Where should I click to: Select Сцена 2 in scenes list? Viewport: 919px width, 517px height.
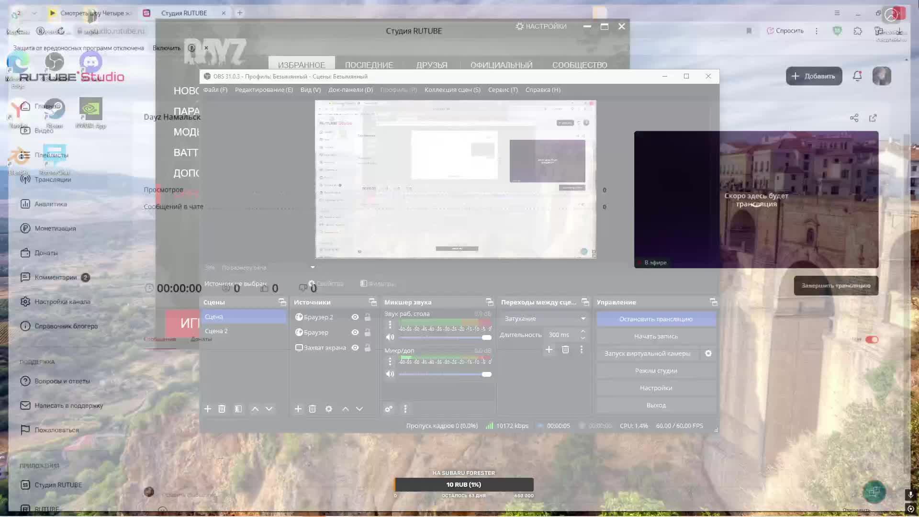point(216,331)
